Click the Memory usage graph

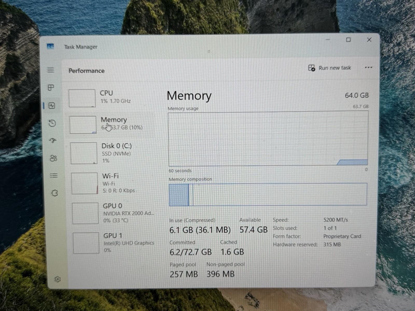pos(268,139)
